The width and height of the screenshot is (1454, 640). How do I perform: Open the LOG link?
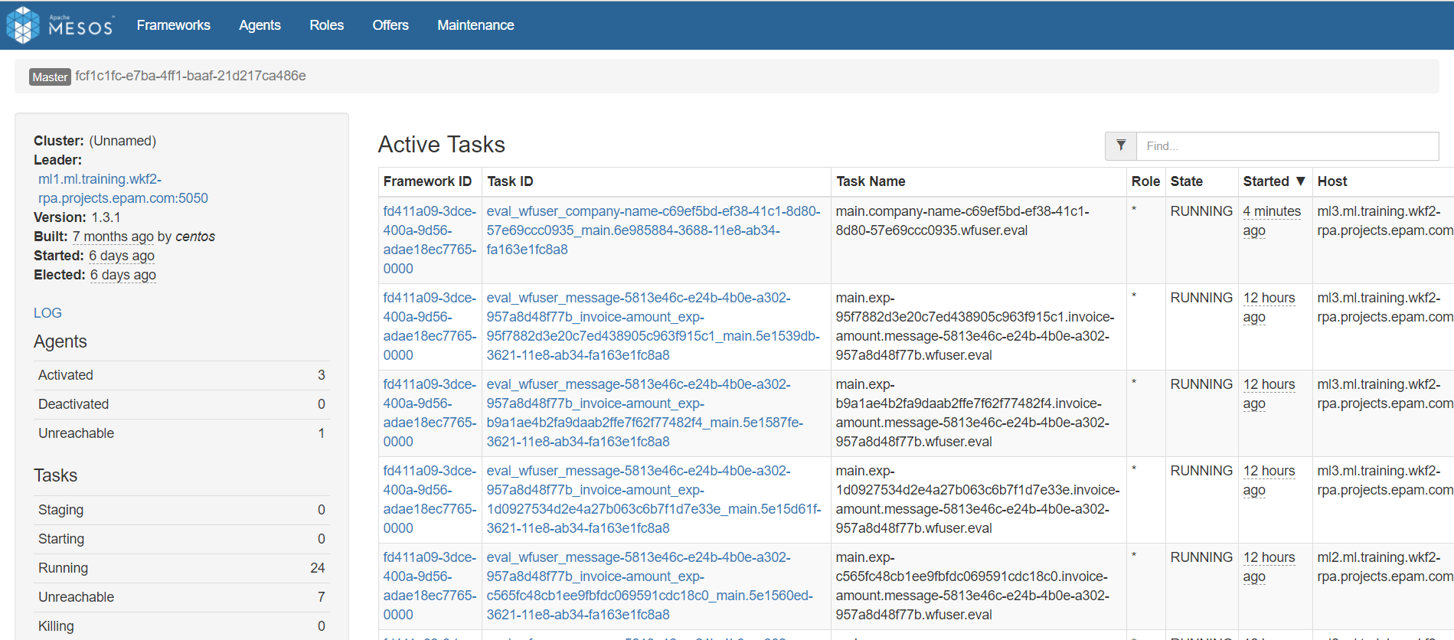[x=47, y=312]
